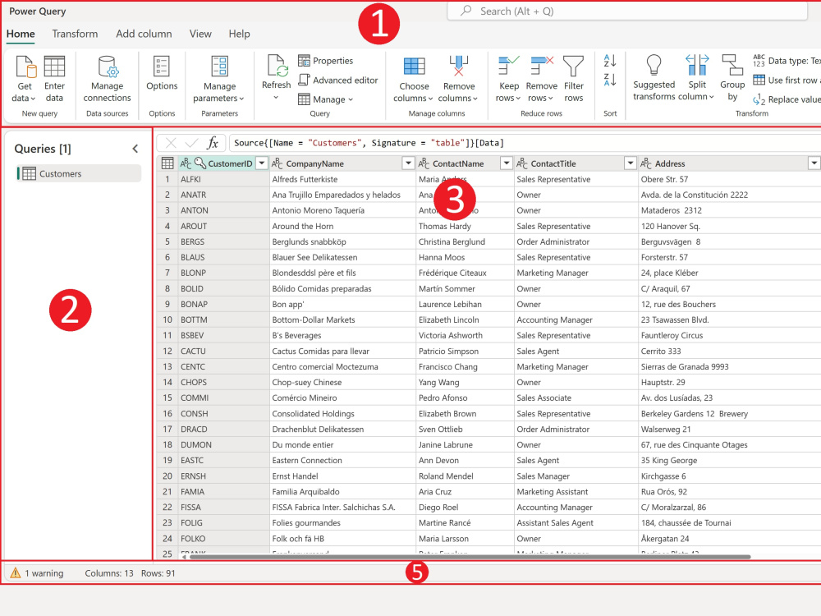Click the Remove rows icon
821x616 pixels.
[x=541, y=67]
